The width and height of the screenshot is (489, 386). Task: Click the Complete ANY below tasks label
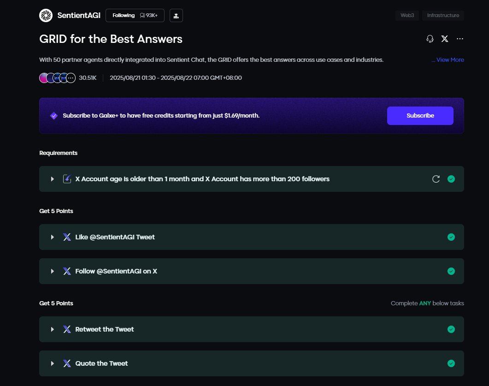[x=427, y=303]
